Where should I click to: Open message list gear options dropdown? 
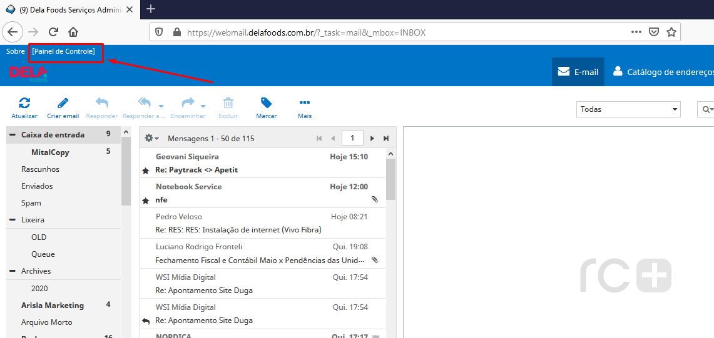pos(151,138)
